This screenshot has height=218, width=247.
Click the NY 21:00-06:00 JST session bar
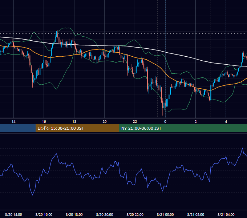tap(183, 128)
